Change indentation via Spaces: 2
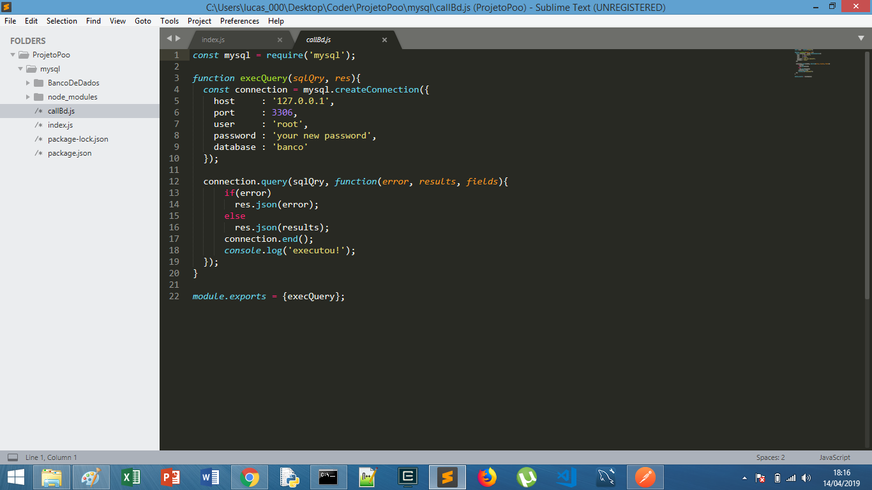Screen dimensions: 872x490 click(771, 457)
